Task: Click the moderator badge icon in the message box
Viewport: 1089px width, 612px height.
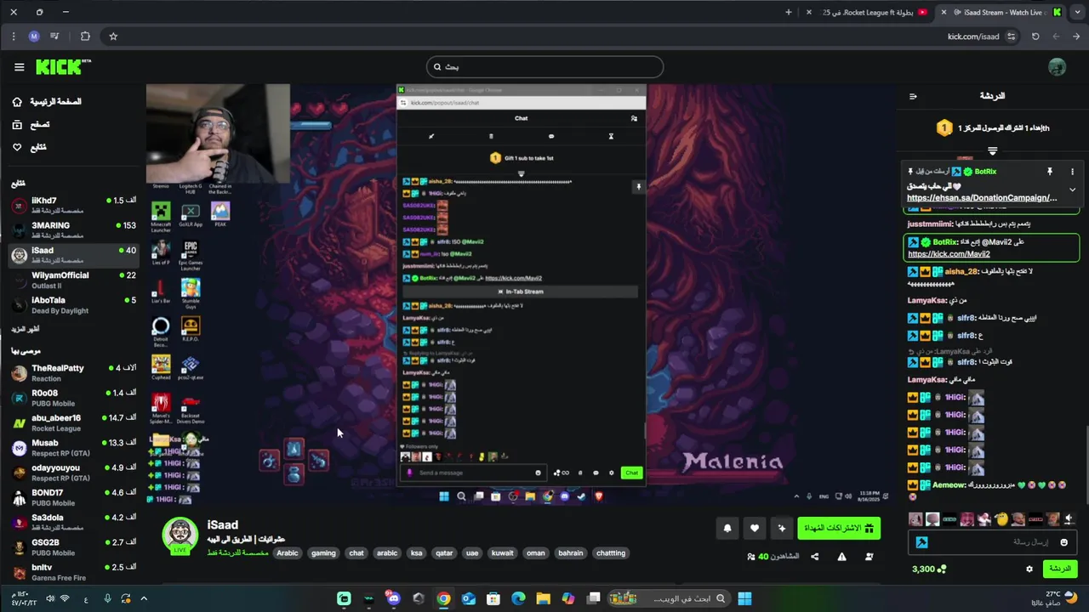Action: pos(921,542)
